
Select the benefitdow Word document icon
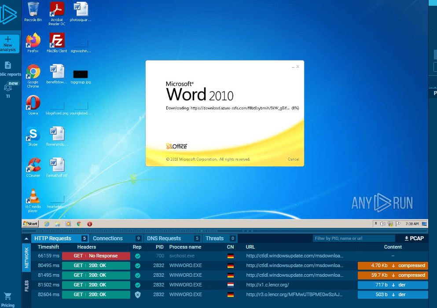point(57,74)
